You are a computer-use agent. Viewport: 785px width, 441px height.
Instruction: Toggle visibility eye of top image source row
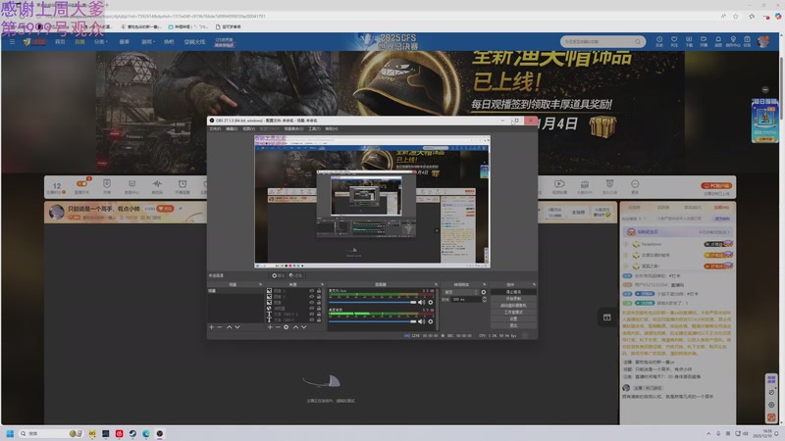(311, 290)
